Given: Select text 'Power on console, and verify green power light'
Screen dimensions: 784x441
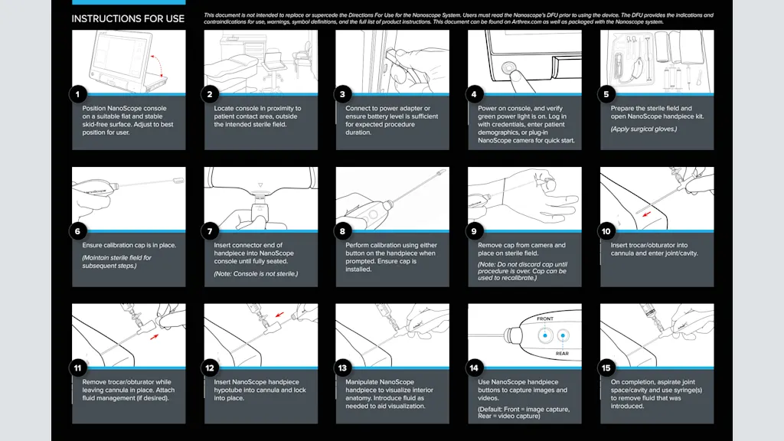Looking at the screenshot, I should pyautogui.click(x=522, y=112).
